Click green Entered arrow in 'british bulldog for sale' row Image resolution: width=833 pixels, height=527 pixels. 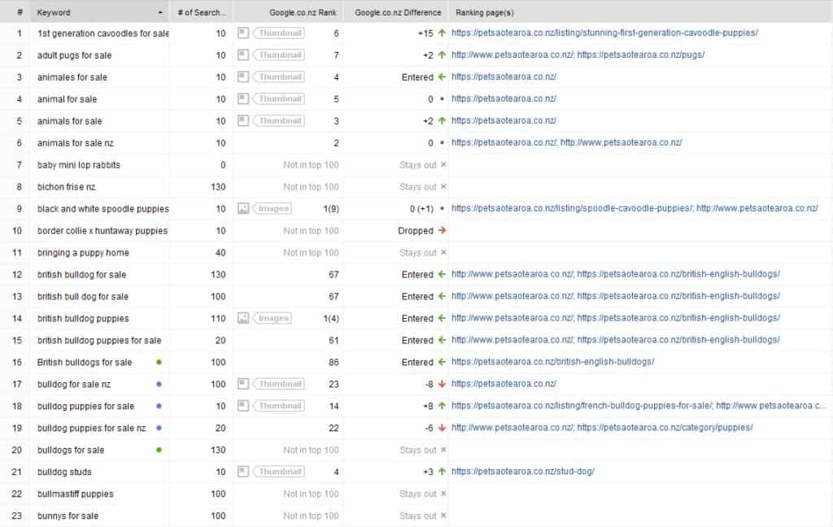[442, 274]
